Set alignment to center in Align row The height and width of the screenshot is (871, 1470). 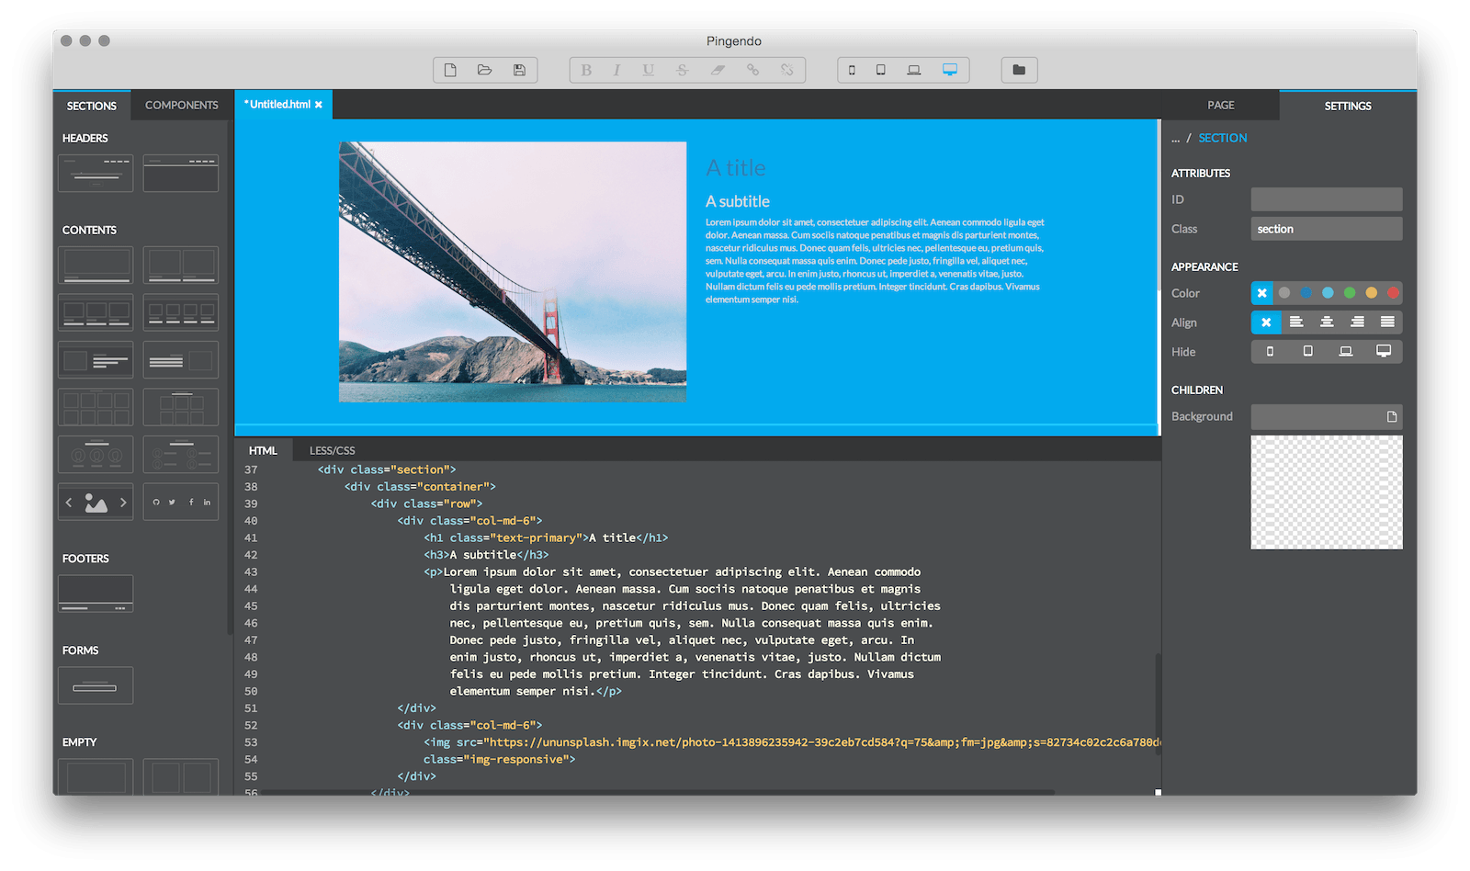pyautogui.click(x=1327, y=322)
